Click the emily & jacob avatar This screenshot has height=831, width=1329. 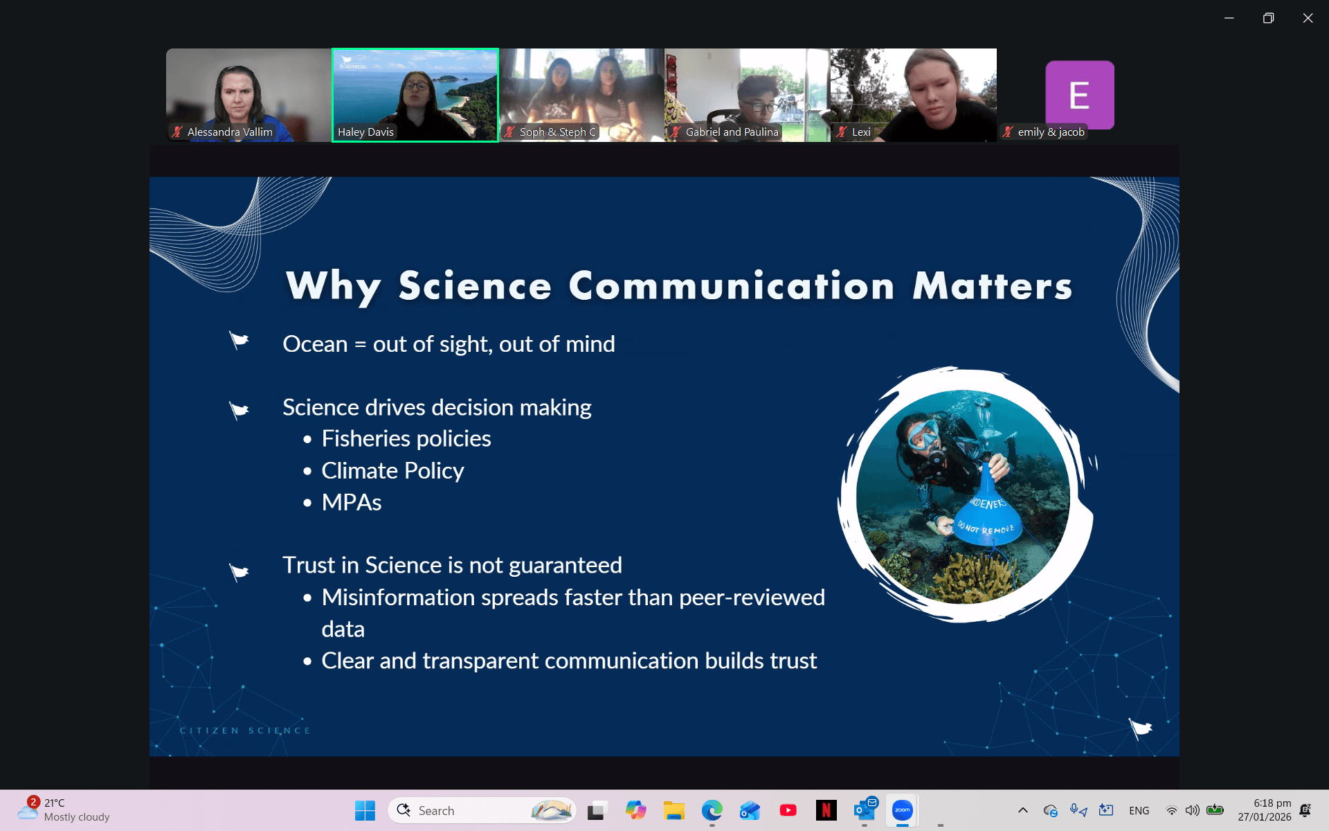click(x=1079, y=95)
